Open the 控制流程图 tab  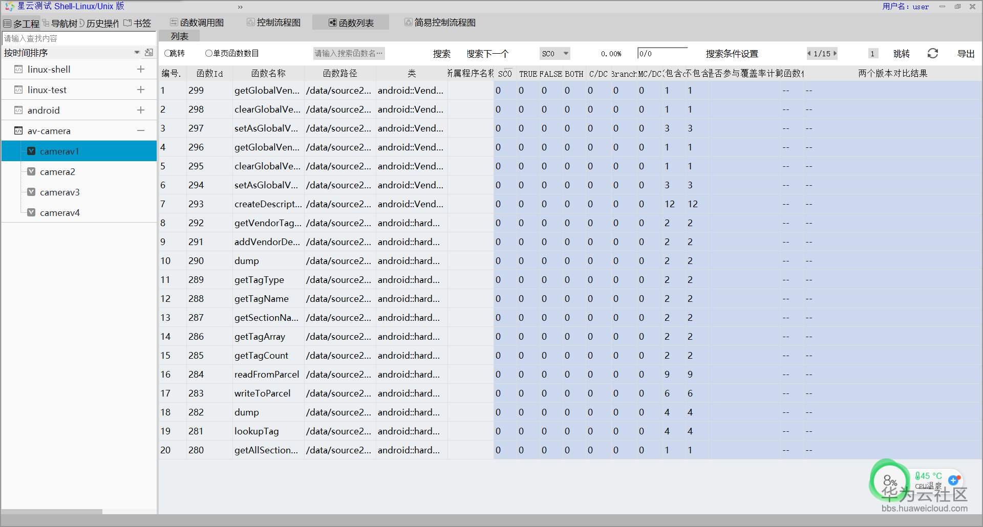(274, 23)
